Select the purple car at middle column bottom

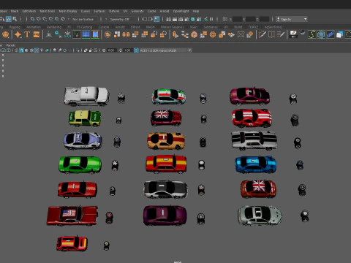click(x=165, y=216)
